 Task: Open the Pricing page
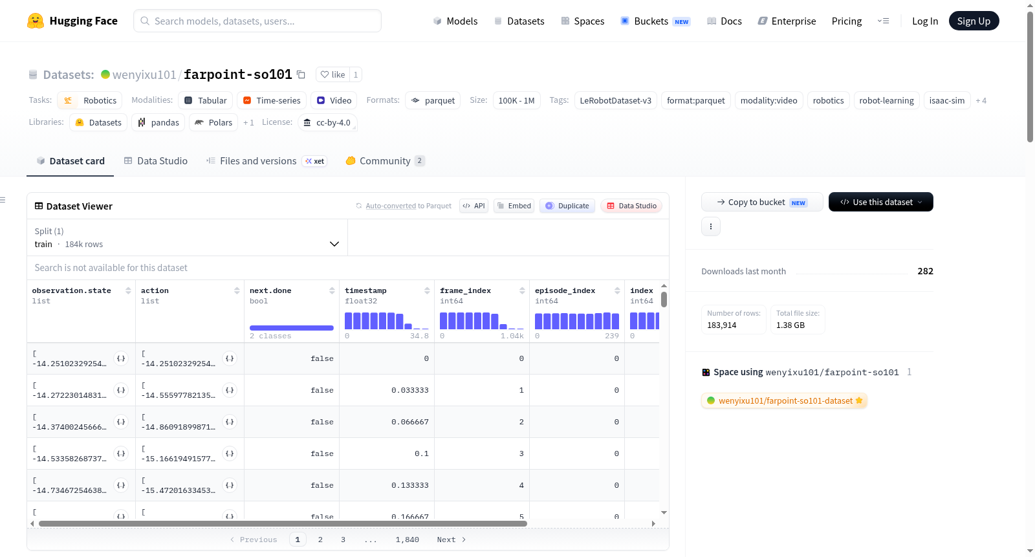coord(847,21)
